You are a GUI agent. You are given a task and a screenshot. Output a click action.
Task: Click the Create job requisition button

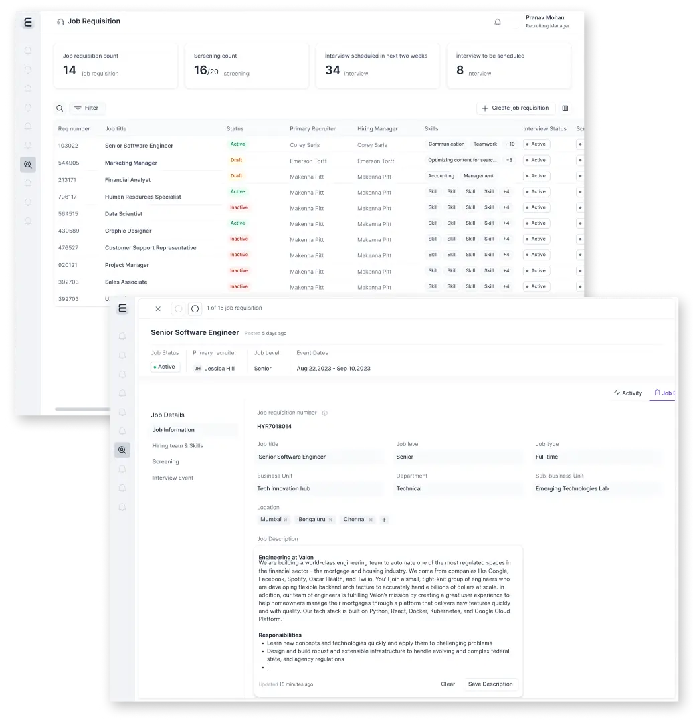(515, 108)
